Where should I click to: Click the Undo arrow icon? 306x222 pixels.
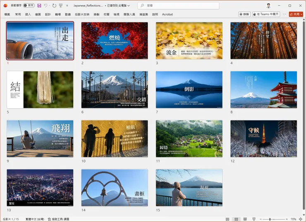tap(45, 6)
